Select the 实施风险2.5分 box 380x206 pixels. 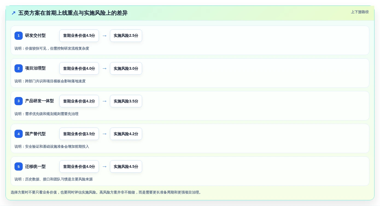pos(126,36)
